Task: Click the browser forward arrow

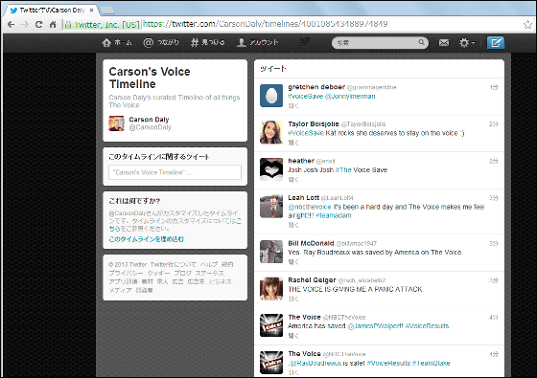Action: 25,24
